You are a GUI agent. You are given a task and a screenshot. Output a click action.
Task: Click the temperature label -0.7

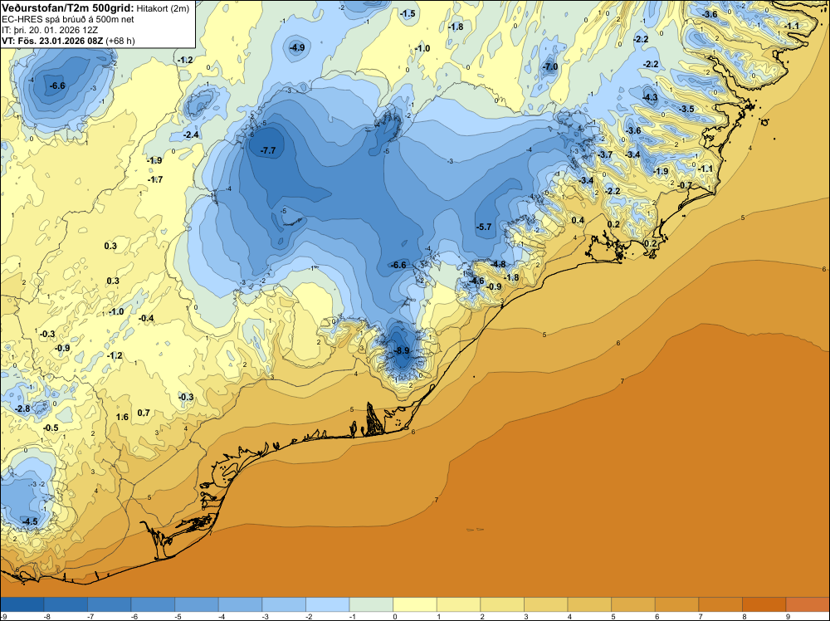click(685, 185)
